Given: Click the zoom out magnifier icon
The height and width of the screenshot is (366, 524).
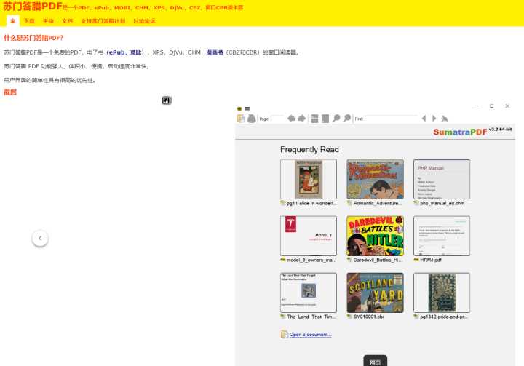Looking at the screenshot, I should pos(336,119).
